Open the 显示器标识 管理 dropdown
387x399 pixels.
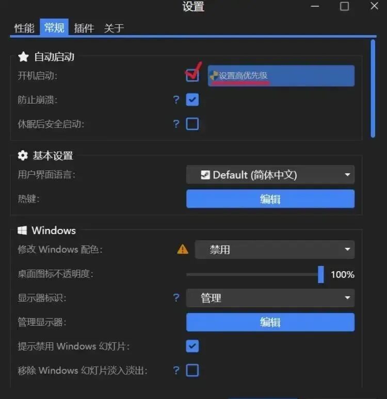coord(270,298)
